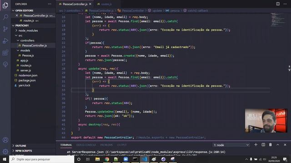
Task: Open the Testing beaker view in activity bar
Action: (5, 64)
